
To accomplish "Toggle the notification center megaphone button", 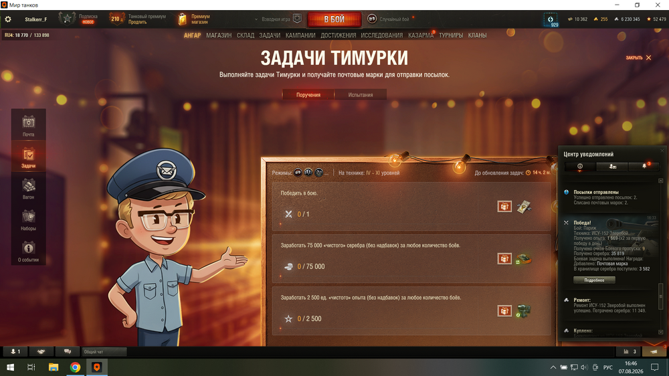I will pos(654,352).
